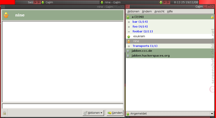The height and width of the screenshot is (118, 216).
Task: Select the account row a (7/39)
Action: click(x=170, y=17)
